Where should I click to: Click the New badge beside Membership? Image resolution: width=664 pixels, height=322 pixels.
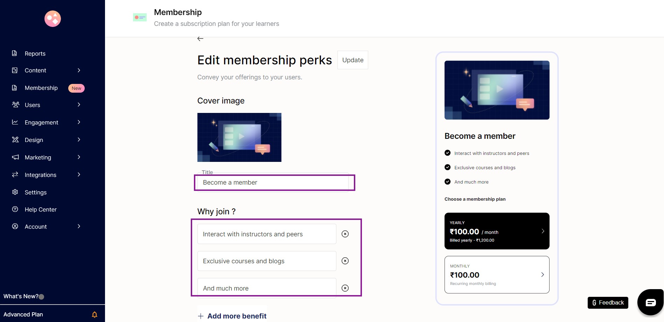tap(76, 88)
